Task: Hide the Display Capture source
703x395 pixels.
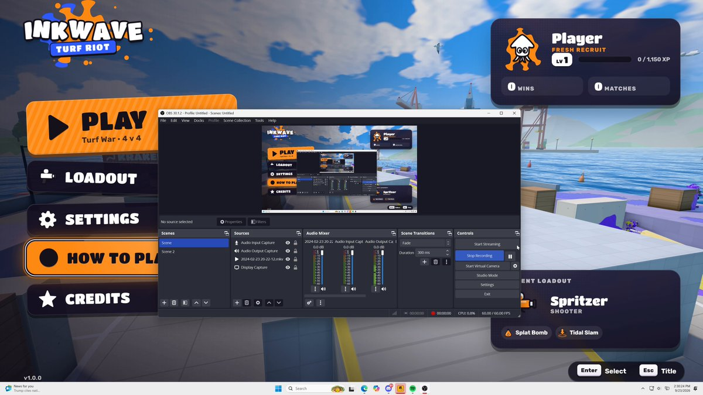Action: [288, 267]
